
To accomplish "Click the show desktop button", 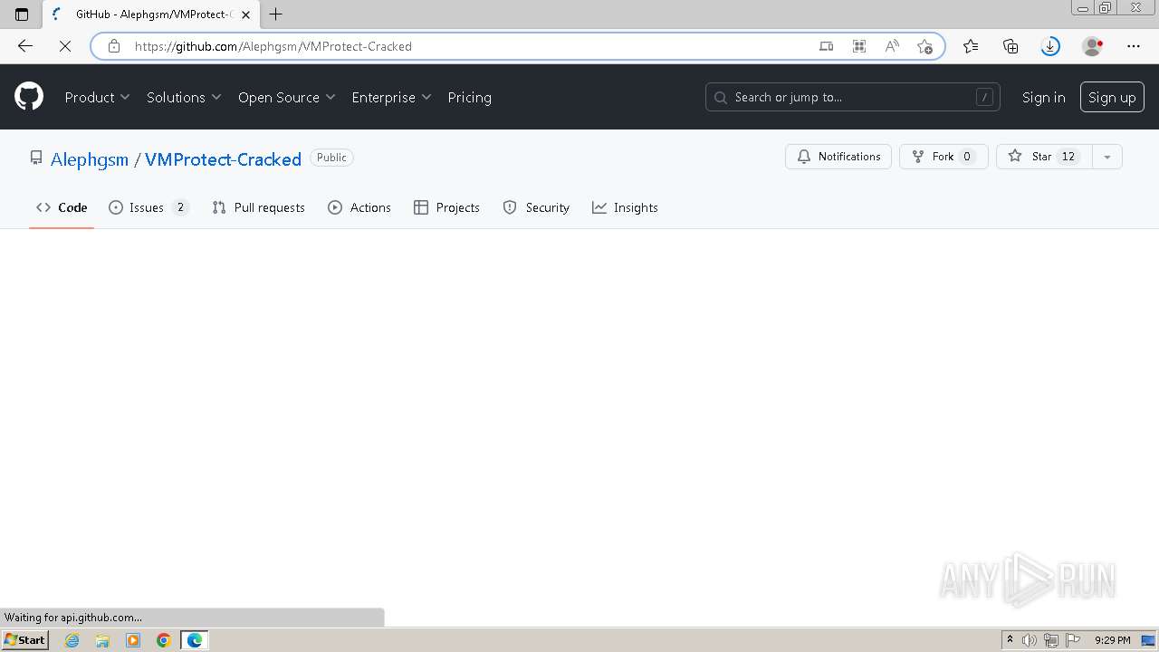I will [1148, 640].
